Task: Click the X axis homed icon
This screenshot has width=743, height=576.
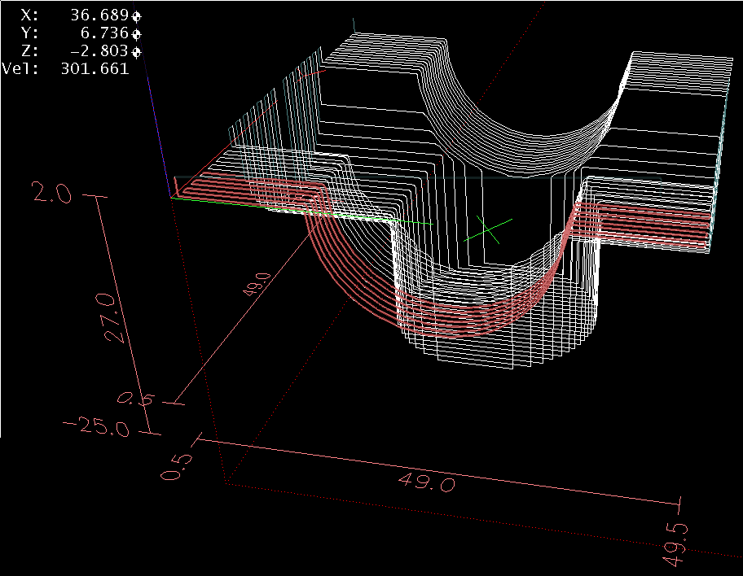Action: pyautogui.click(x=136, y=16)
